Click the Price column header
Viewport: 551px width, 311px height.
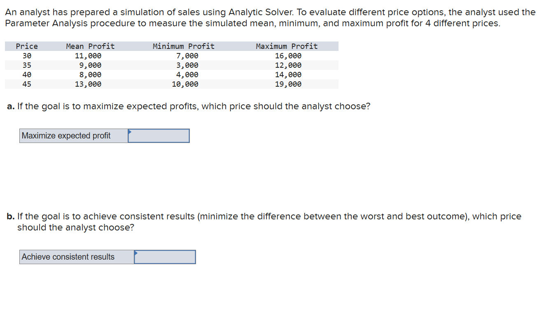(x=27, y=46)
